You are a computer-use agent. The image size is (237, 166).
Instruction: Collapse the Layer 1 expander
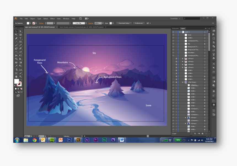180,32
